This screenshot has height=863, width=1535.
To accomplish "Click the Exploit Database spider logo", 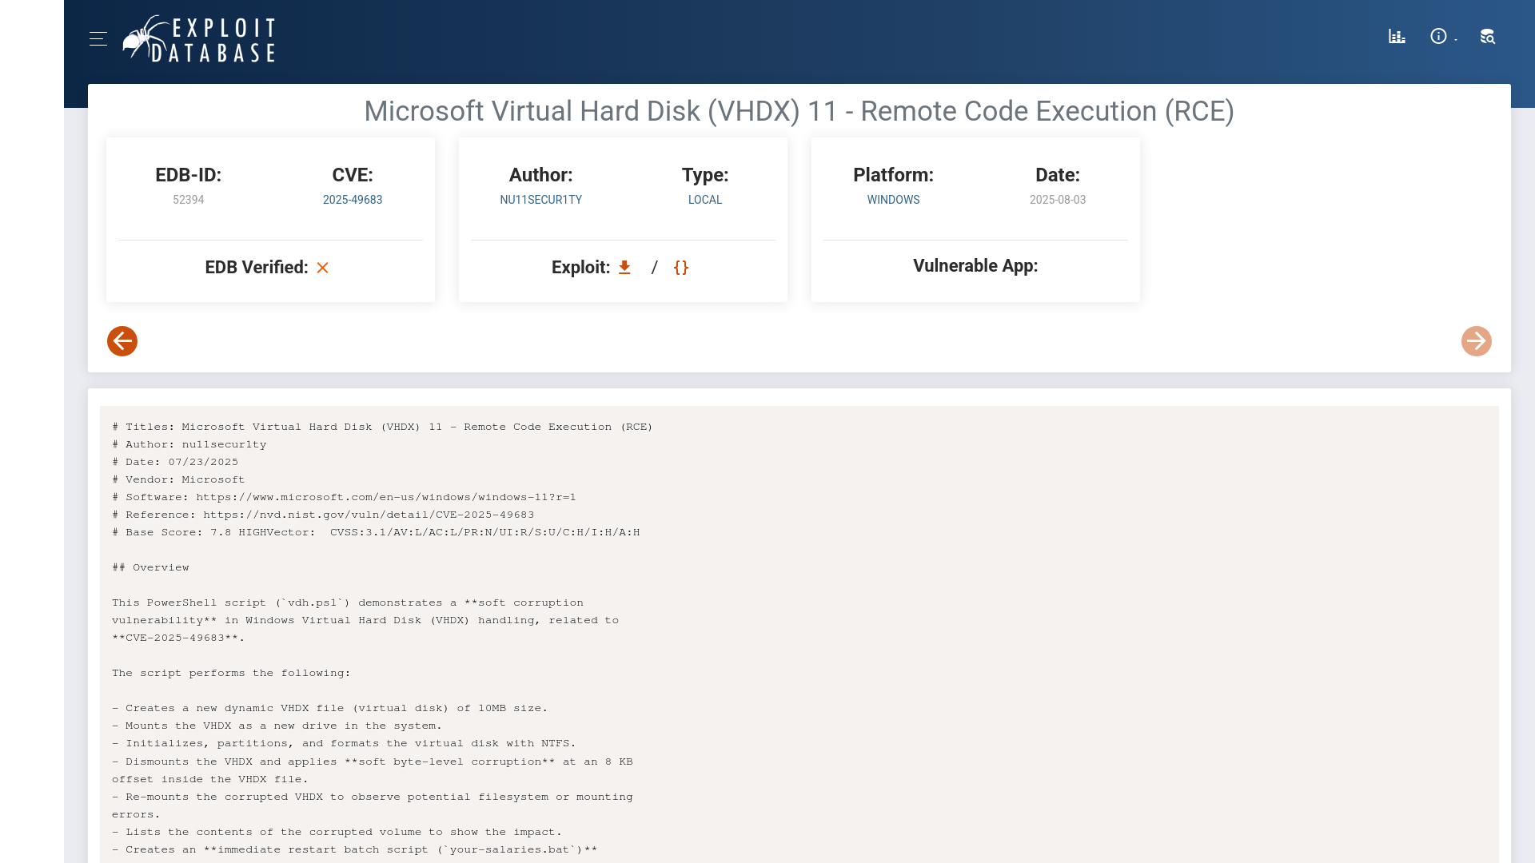I will (x=199, y=38).
